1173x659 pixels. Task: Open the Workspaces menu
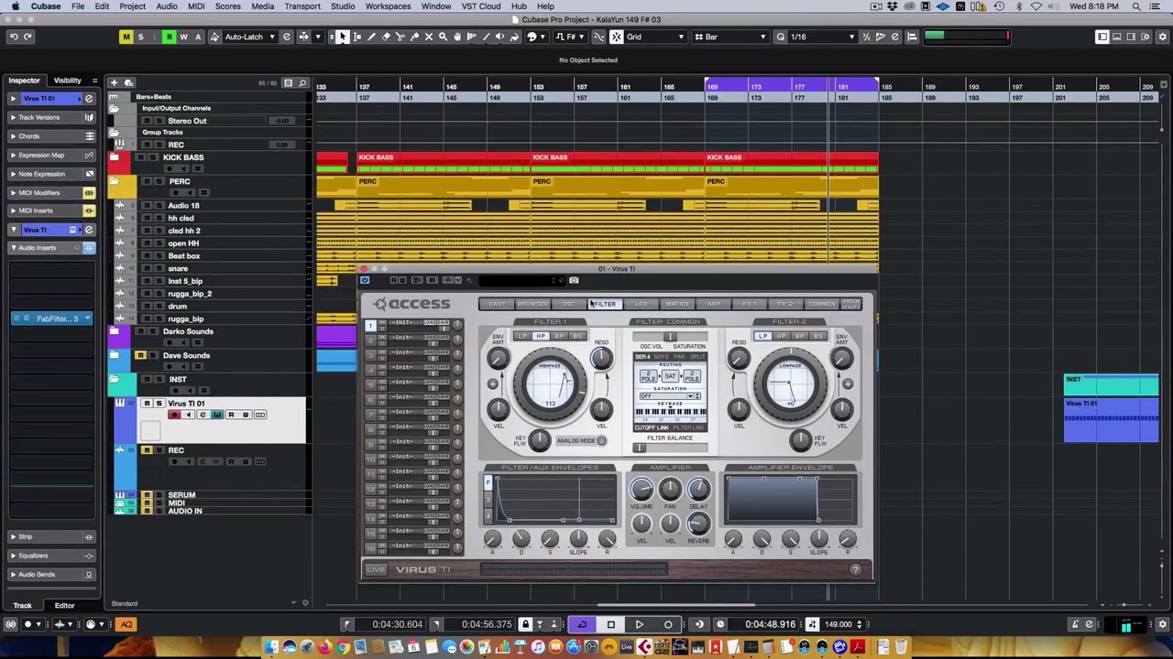(x=388, y=6)
